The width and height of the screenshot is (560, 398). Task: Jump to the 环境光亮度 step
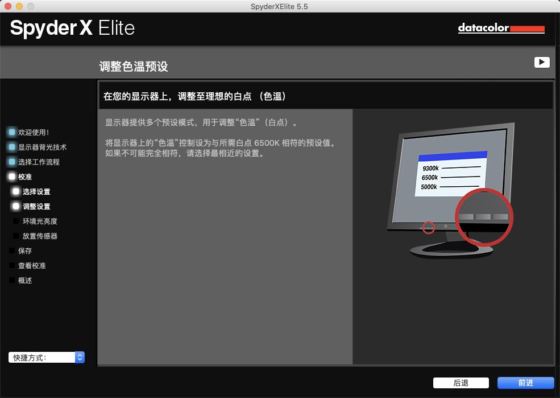[40, 221]
